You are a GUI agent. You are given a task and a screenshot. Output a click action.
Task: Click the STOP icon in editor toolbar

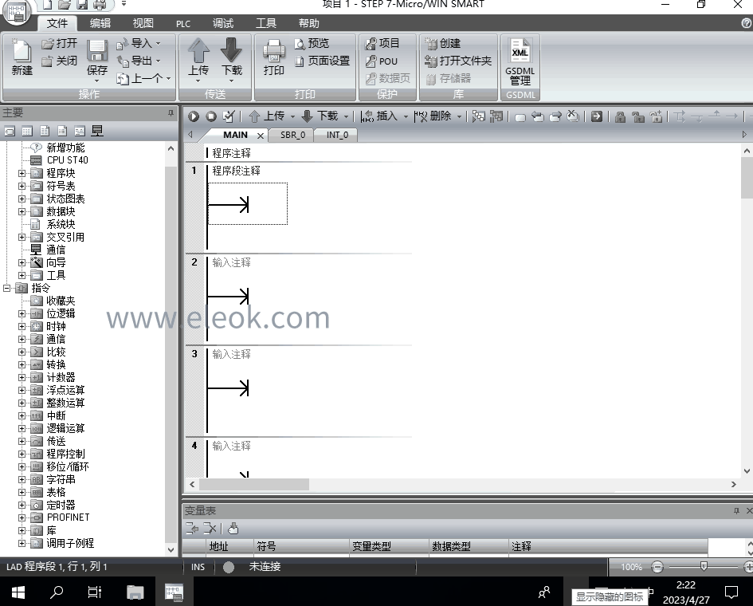point(211,116)
